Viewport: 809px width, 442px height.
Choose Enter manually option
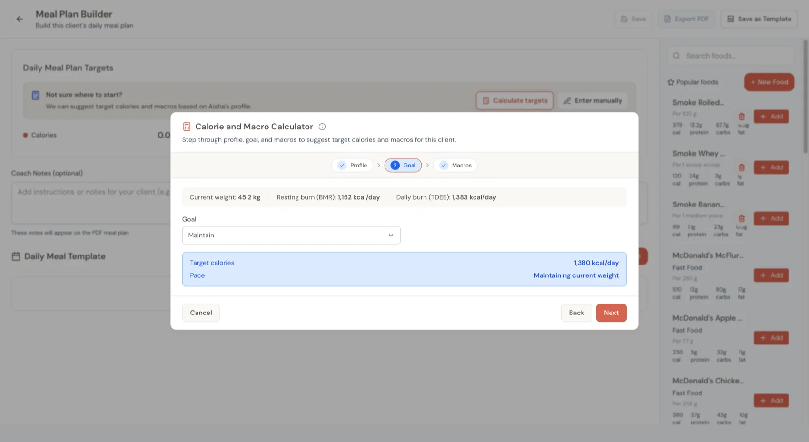coord(592,100)
